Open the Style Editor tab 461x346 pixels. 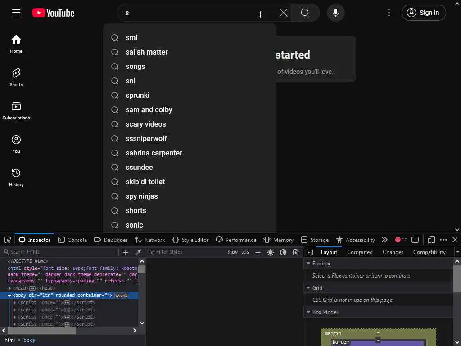click(x=190, y=240)
